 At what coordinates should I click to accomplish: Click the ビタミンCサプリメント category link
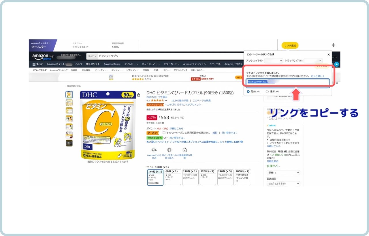point(189,104)
